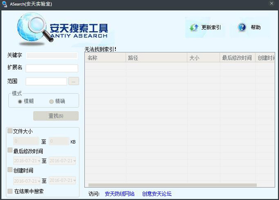The image size is (279, 200).
Task: Click the 查找(S) search button
Action: coord(56,116)
